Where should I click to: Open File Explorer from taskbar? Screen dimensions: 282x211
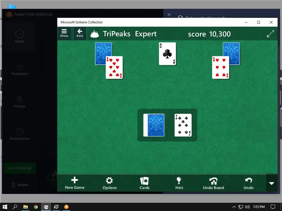click(x=26, y=207)
